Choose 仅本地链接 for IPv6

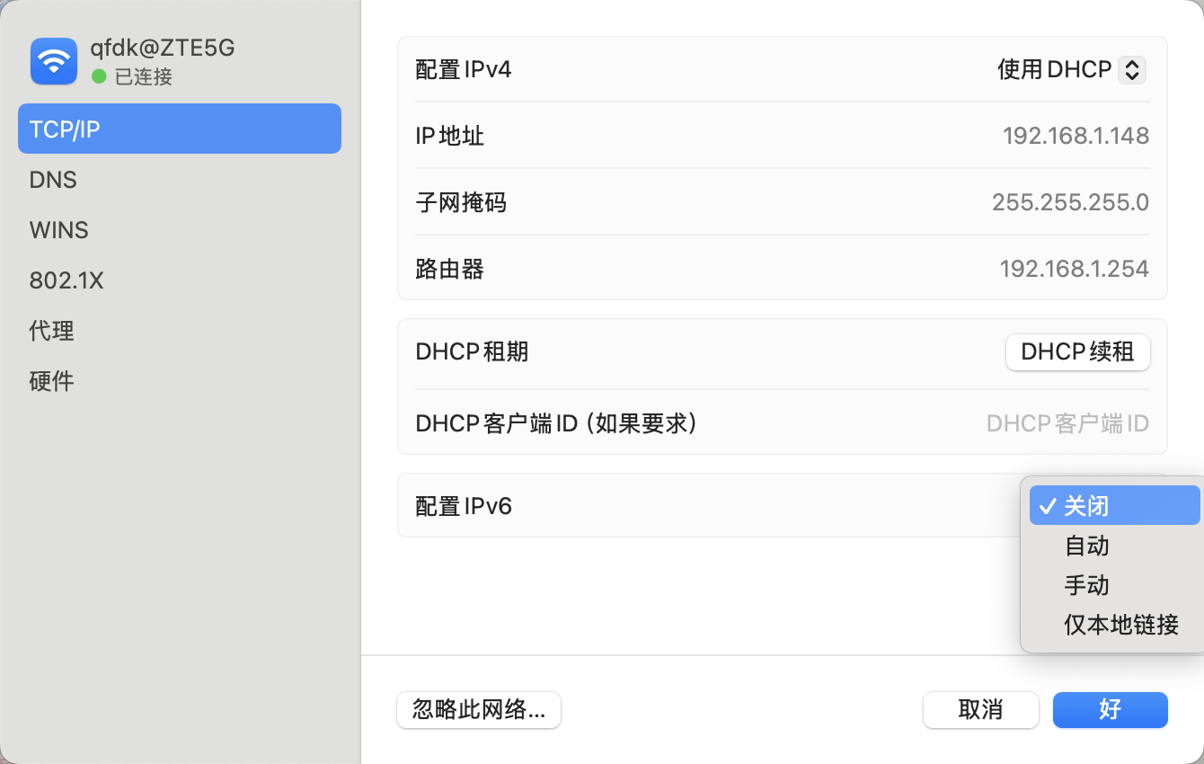point(1120,626)
